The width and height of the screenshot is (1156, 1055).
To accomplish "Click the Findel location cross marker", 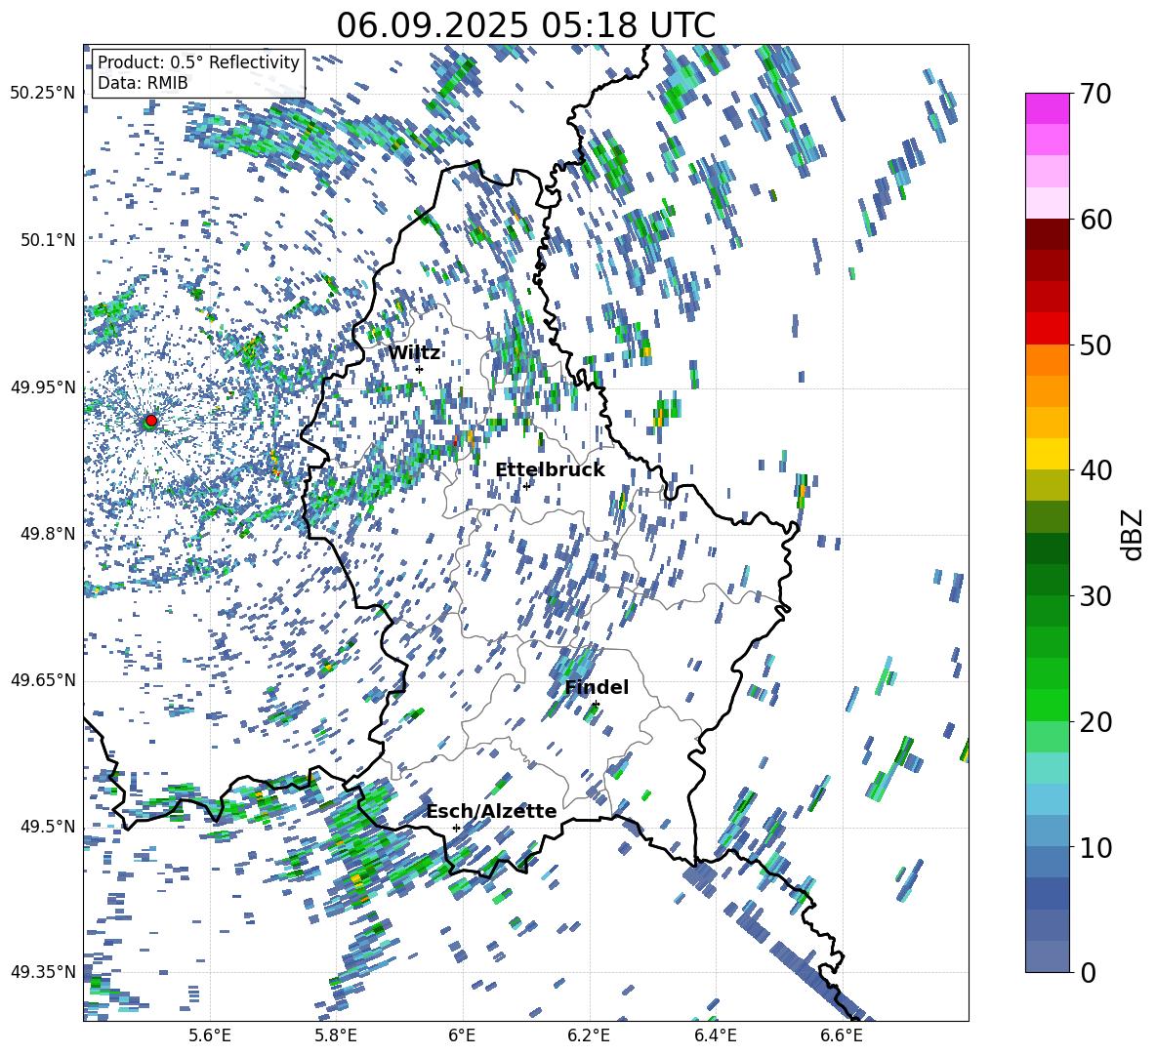I will point(596,705).
